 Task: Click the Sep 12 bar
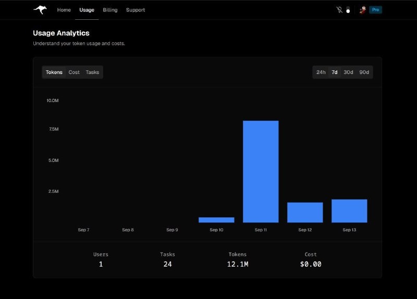coord(305,213)
